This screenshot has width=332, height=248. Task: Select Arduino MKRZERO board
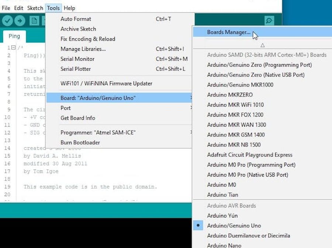click(263, 95)
